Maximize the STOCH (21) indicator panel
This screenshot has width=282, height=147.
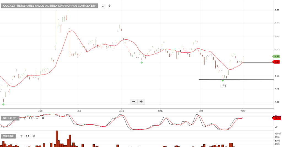[x=31, y=118]
